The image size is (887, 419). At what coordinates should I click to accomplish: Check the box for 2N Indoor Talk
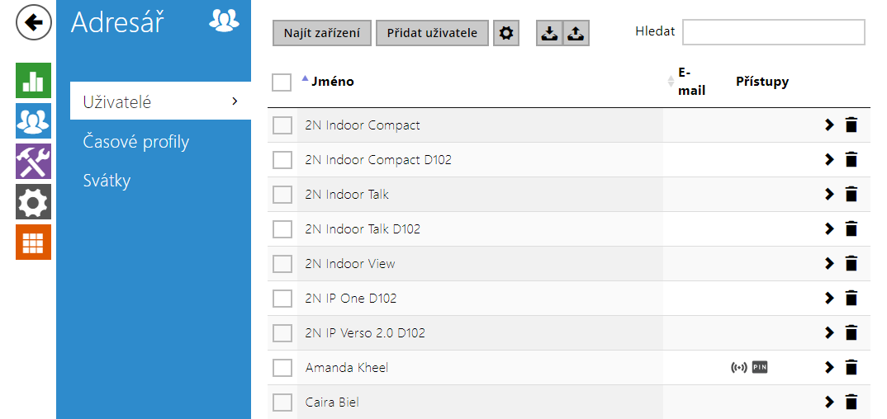point(282,195)
